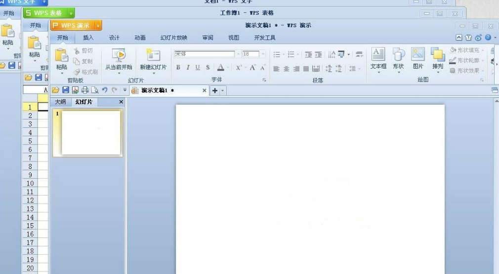Select slide 1 thumbnail
499x274 pixels.
[88, 133]
